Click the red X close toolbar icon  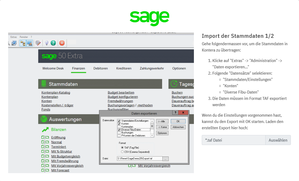coord(62,43)
